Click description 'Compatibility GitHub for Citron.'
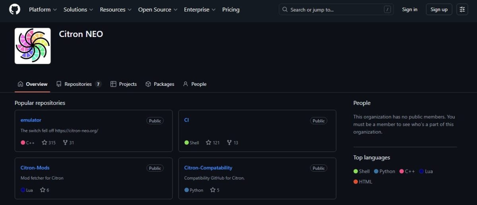The width and height of the screenshot is (477, 205). [214, 178]
